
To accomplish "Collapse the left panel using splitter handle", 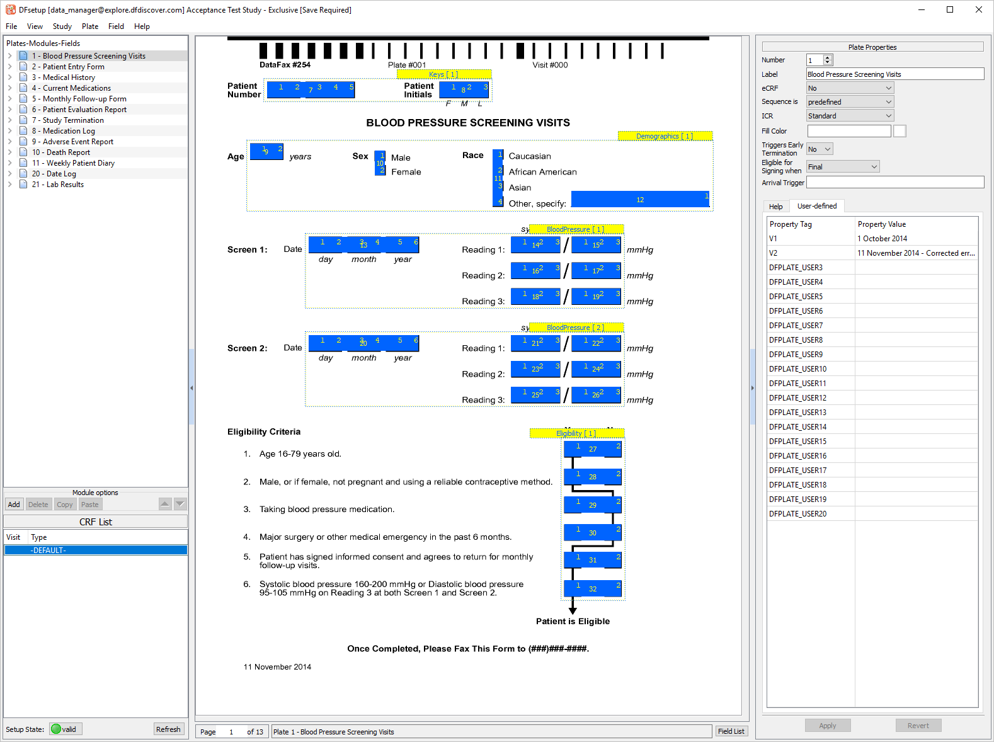I will tap(191, 388).
